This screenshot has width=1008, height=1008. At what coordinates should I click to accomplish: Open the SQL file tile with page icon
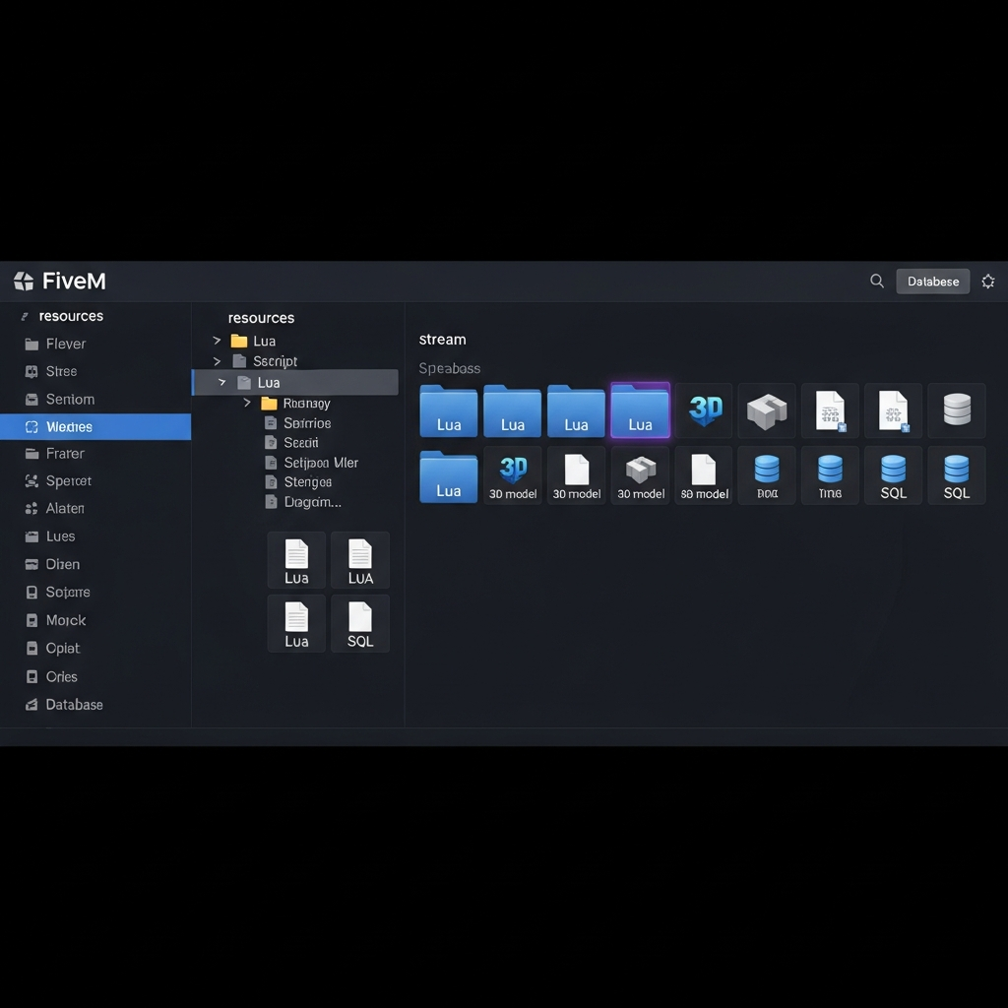[360, 623]
